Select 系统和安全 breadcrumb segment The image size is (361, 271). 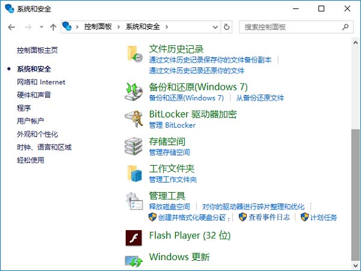click(x=143, y=26)
